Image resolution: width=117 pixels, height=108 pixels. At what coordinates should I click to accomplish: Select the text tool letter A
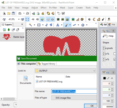[58, 25]
